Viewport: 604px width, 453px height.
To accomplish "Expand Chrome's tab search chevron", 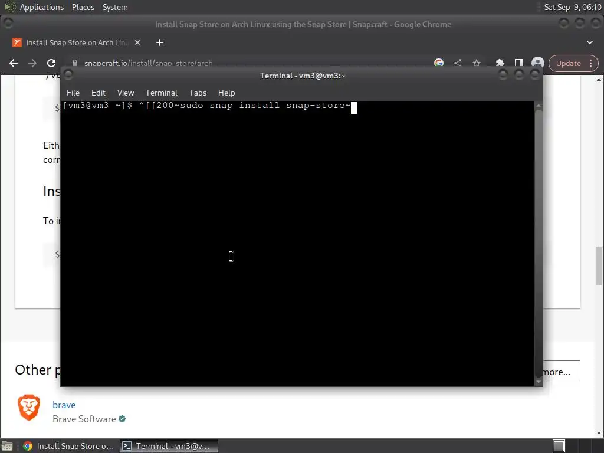I will click(590, 42).
